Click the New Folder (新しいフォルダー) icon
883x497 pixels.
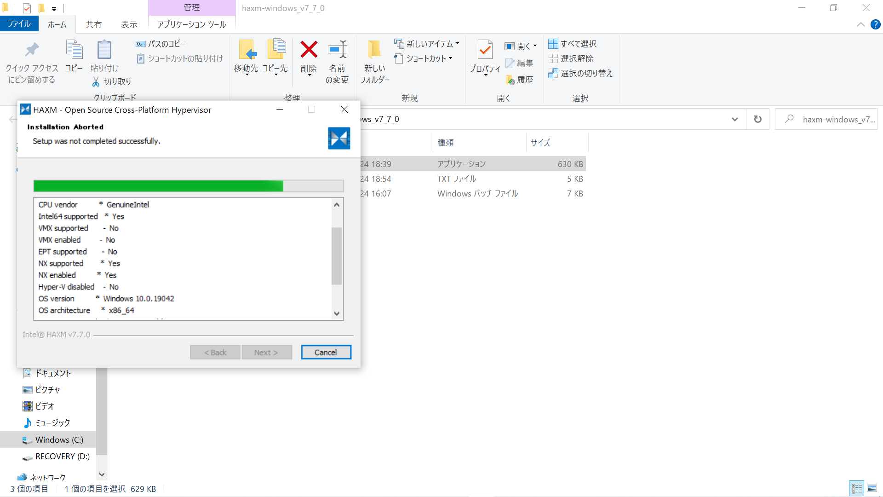(x=374, y=50)
